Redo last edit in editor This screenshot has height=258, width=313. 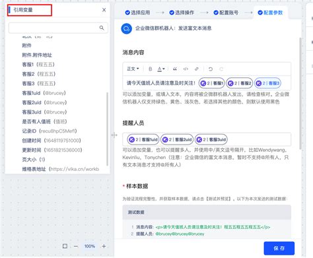[221, 69]
